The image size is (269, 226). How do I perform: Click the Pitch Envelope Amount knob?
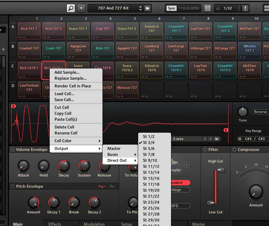(x=34, y=202)
